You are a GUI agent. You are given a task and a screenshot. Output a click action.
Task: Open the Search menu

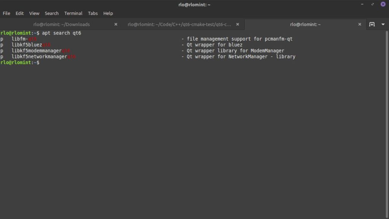[x=52, y=13]
